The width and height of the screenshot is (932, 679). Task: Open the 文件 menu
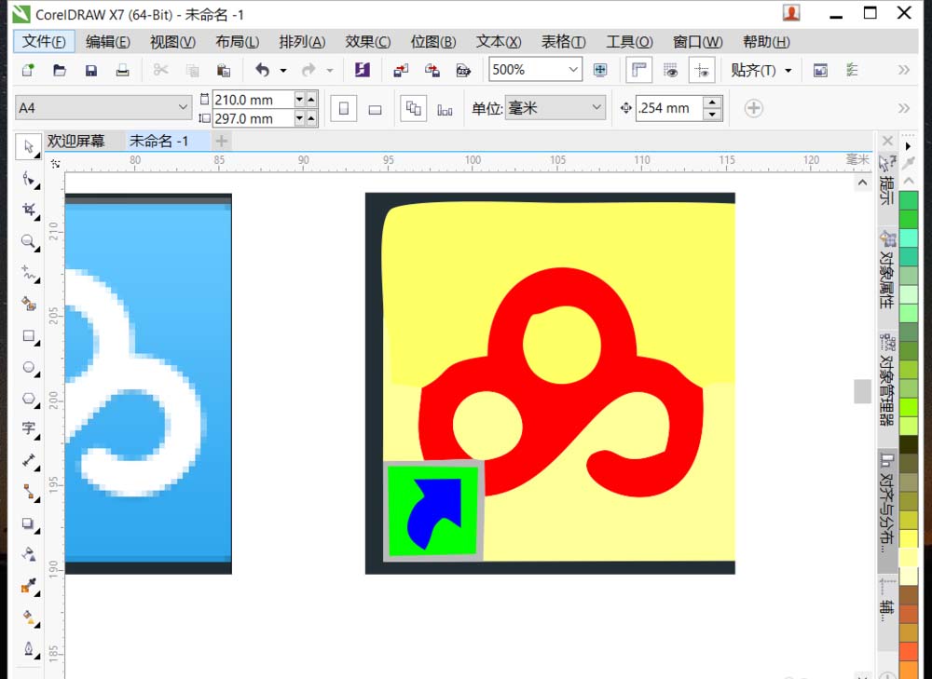click(x=44, y=42)
